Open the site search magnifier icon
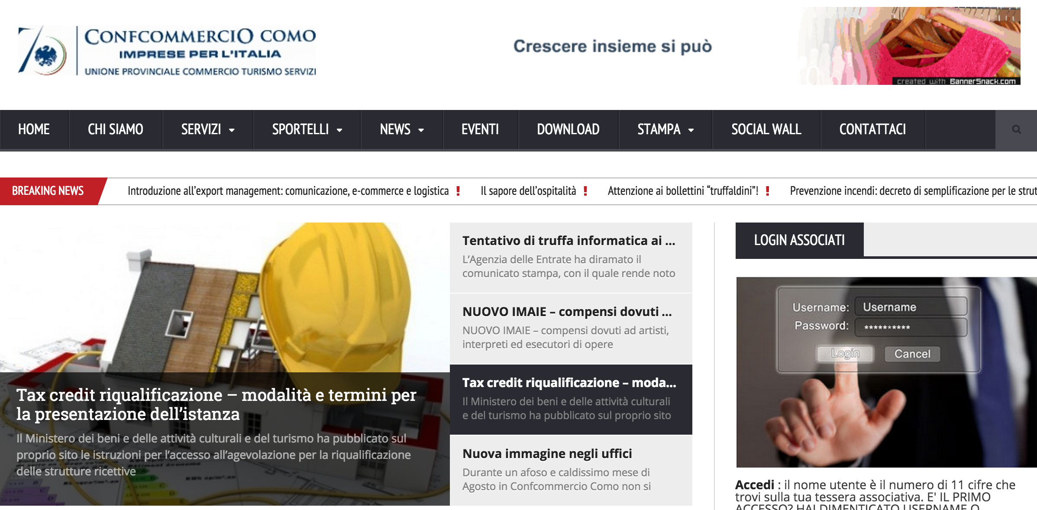1037x510 pixels. pyautogui.click(x=1016, y=129)
